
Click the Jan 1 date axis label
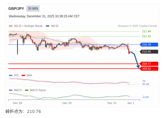coord(130,103)
